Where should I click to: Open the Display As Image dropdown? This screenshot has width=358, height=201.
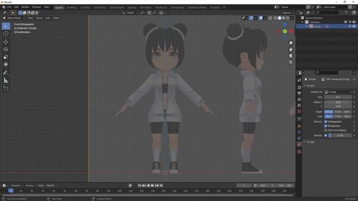[338, 92]
